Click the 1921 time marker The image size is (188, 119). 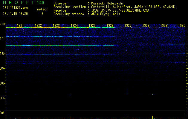click(20, 26)
